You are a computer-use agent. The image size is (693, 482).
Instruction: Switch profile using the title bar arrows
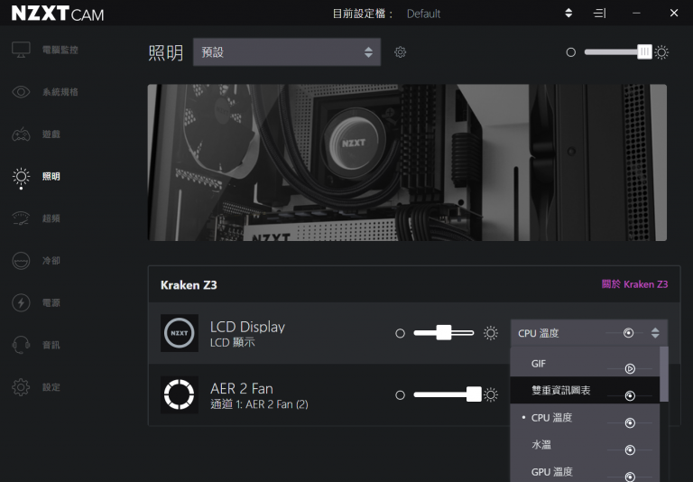click(x=568, y=14)
